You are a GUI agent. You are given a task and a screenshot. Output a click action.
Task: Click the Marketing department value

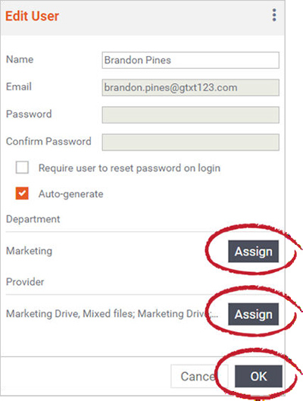[x=29, y=251]
